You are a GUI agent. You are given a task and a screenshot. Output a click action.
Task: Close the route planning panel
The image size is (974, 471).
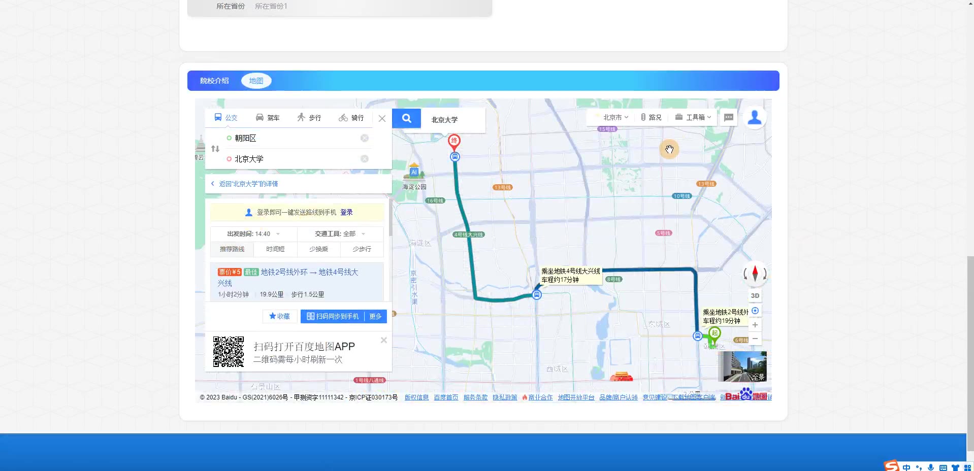pos(382,118)
